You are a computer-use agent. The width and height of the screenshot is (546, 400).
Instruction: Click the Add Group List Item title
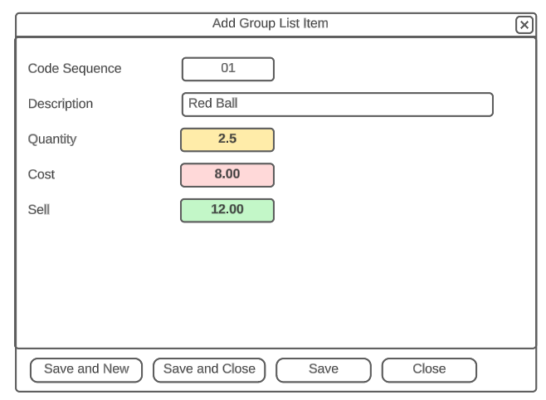point(271,24)
